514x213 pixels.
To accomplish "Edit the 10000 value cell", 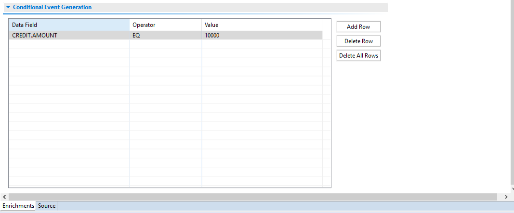I will [262, 35].
